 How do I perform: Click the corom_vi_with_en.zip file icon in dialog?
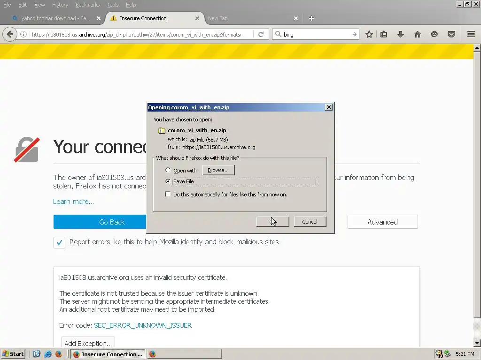[x=162, y=131]
